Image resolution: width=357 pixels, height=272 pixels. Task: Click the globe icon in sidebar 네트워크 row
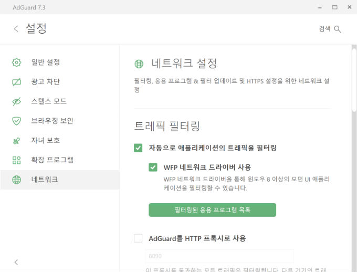(16, 180)
